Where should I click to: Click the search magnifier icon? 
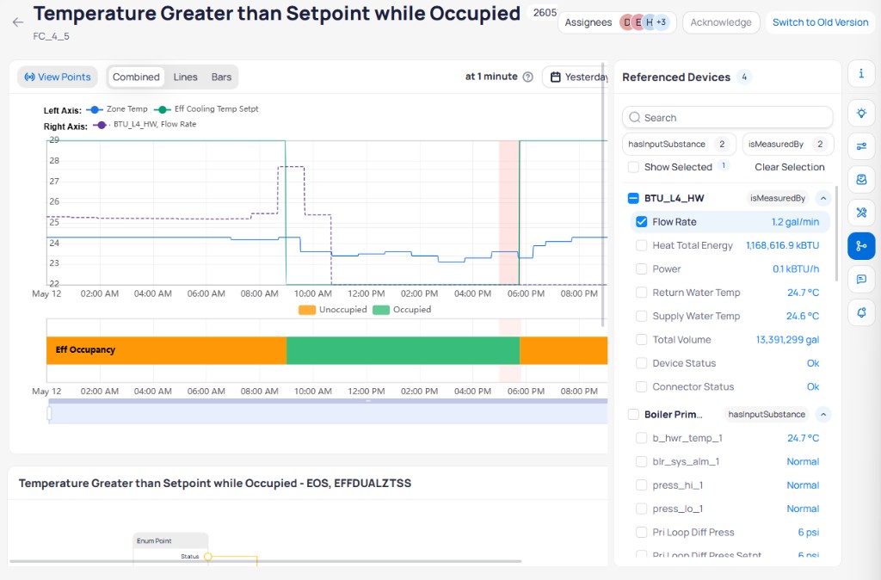coord(635,117)
